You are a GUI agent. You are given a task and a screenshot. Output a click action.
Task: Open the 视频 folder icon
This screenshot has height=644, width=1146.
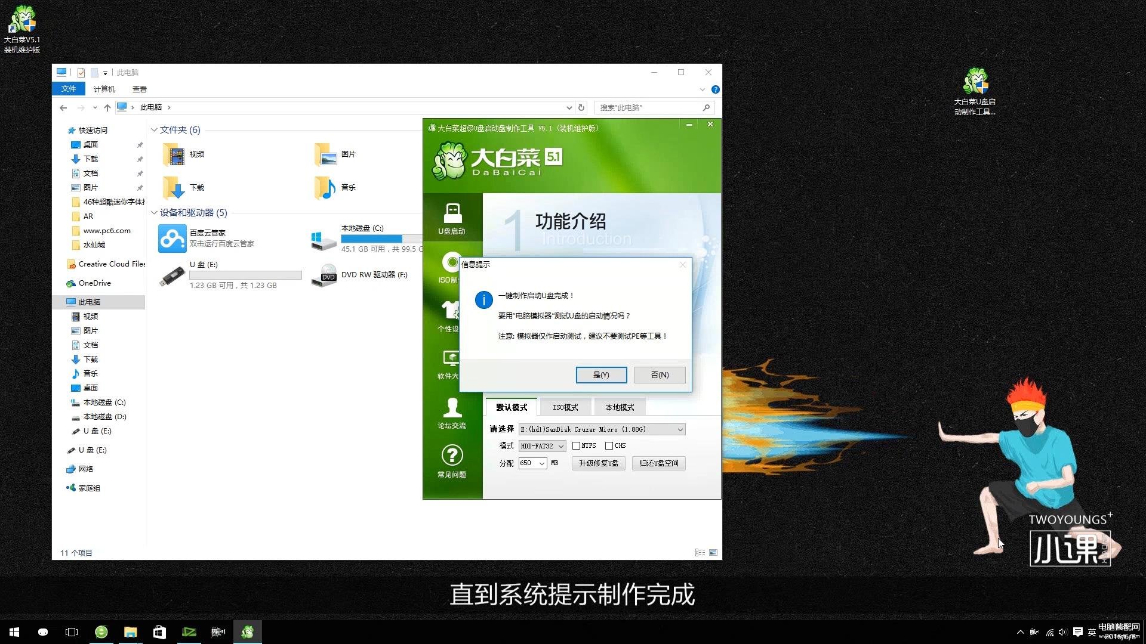coord(174,154)
